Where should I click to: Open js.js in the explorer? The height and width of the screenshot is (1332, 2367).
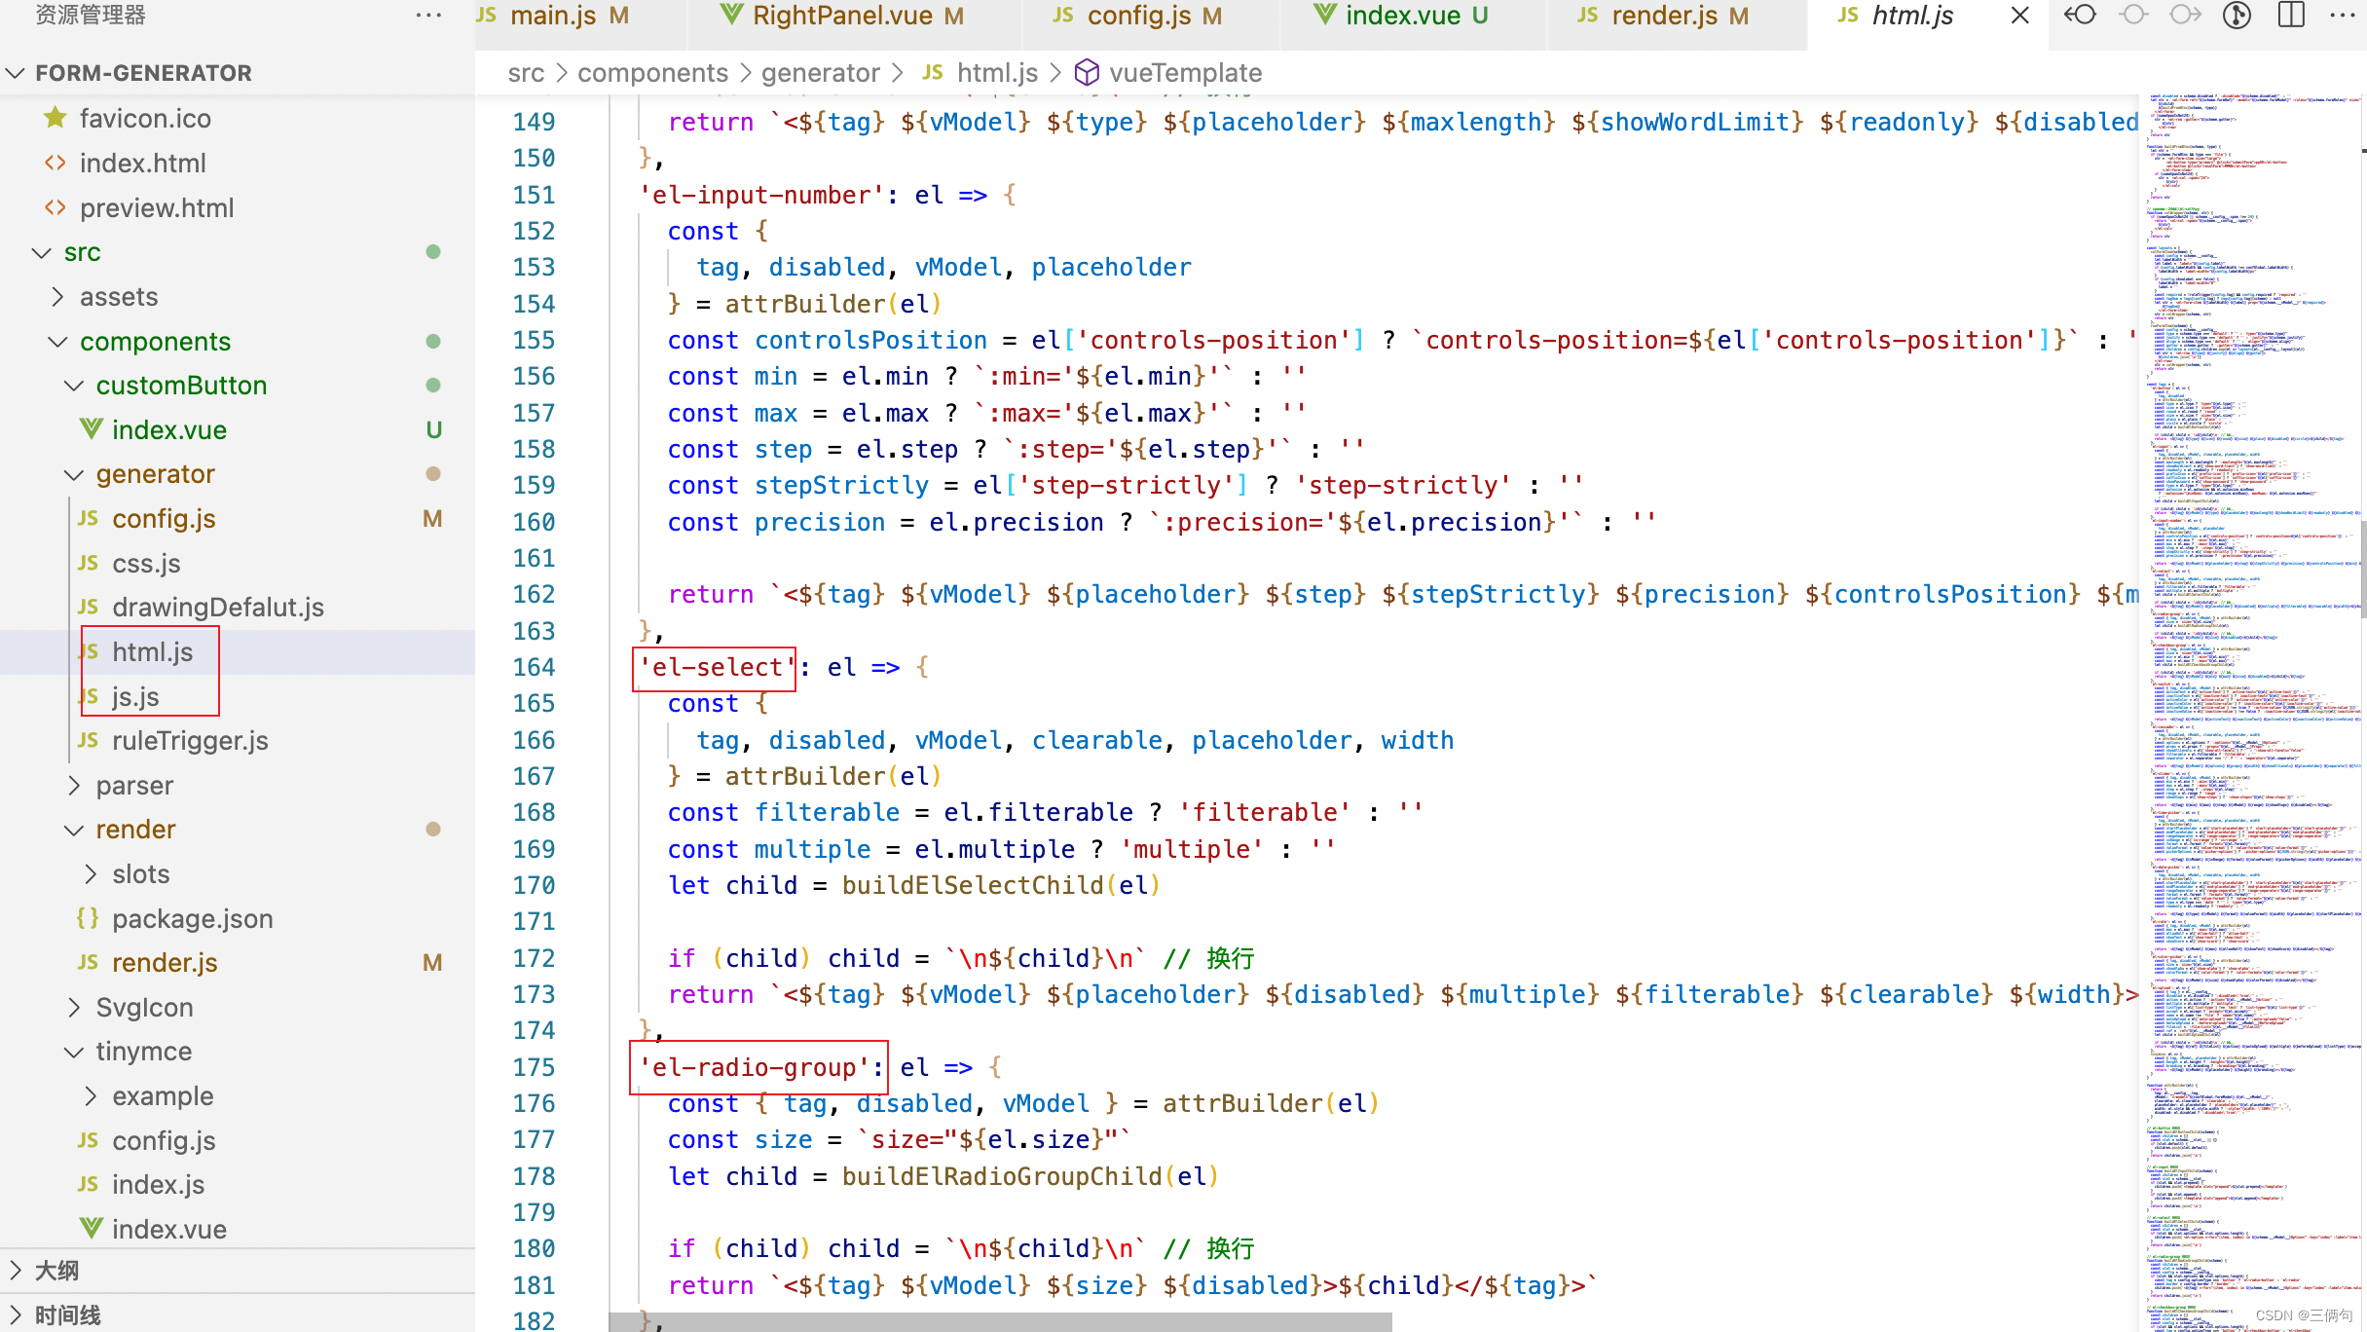tap(135, 697)
